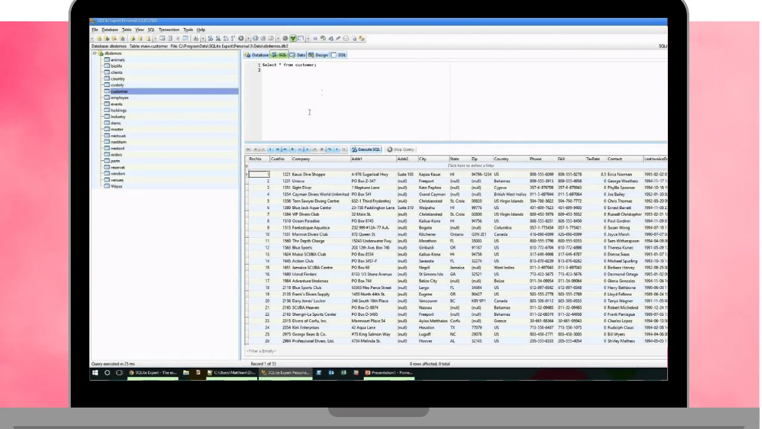Screen dimensions: 762x429
Task: Open the File menu
Action: click(x=95, y=29)
